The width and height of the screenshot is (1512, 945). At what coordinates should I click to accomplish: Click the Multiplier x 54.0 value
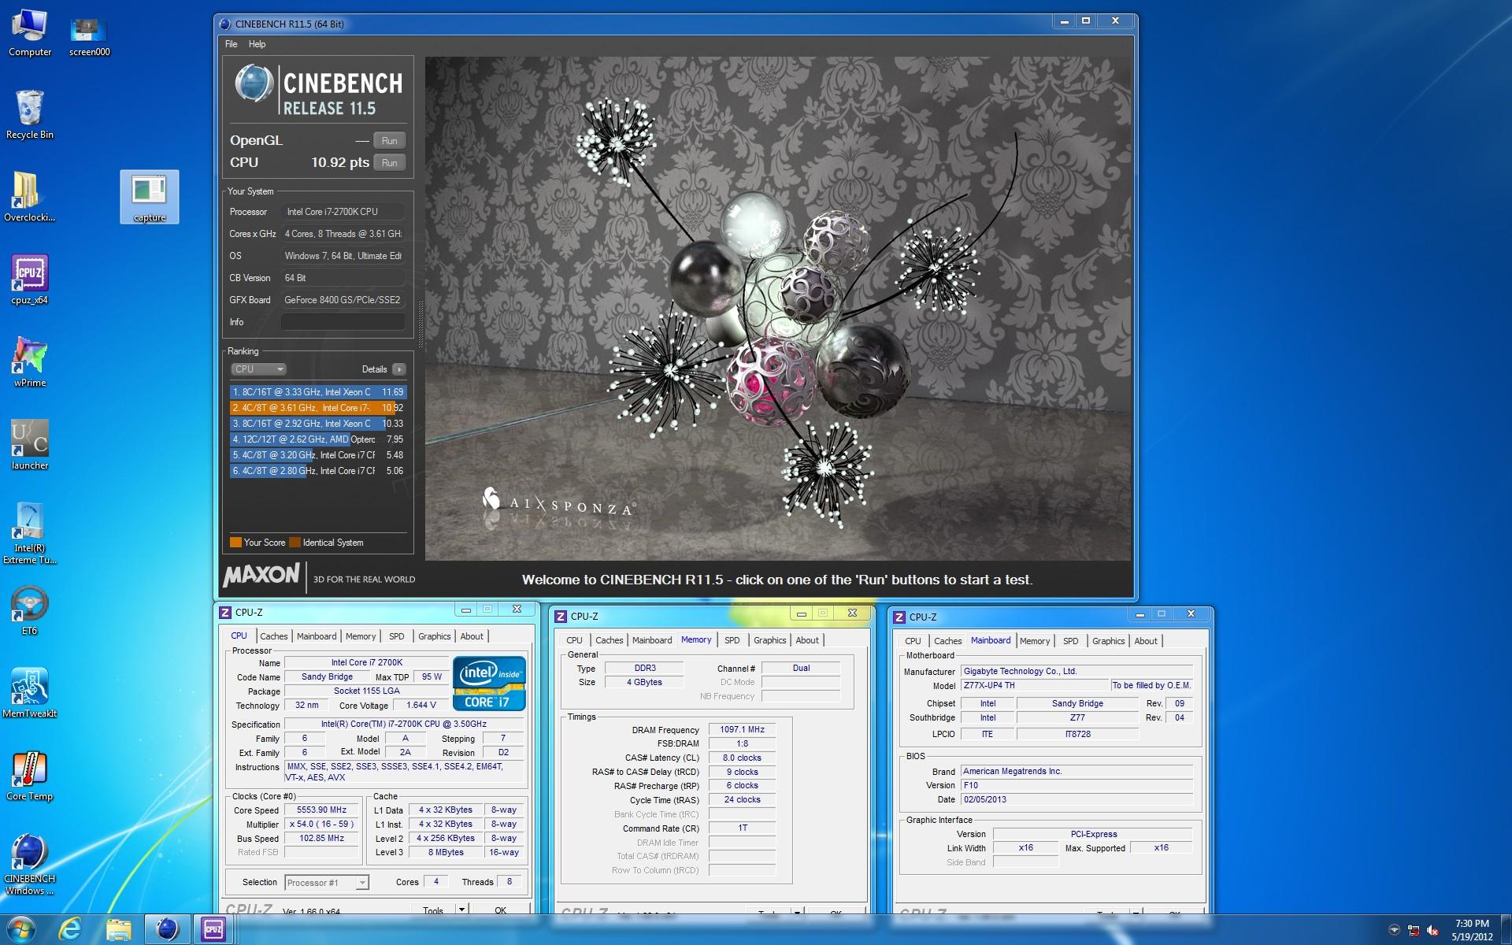pyautogui.click(x=321, y=825)
